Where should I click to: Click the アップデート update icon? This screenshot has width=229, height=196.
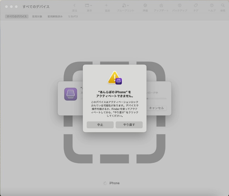(161, 5)
